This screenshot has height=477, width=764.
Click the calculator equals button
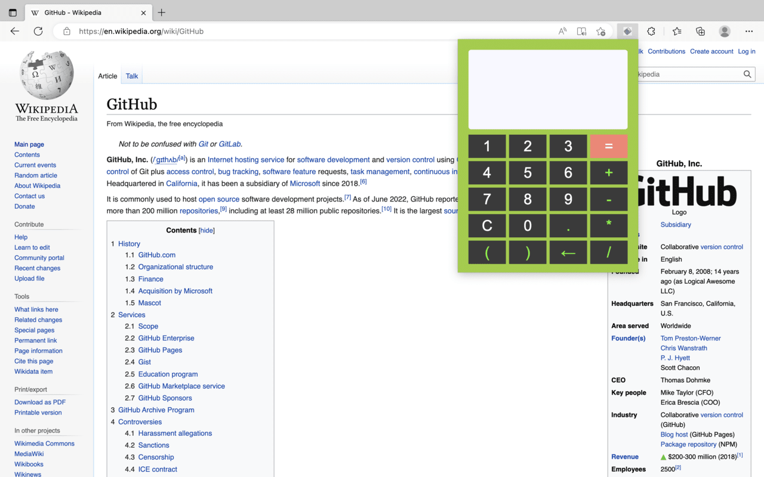pyautogui.click(x=609, y=146)
